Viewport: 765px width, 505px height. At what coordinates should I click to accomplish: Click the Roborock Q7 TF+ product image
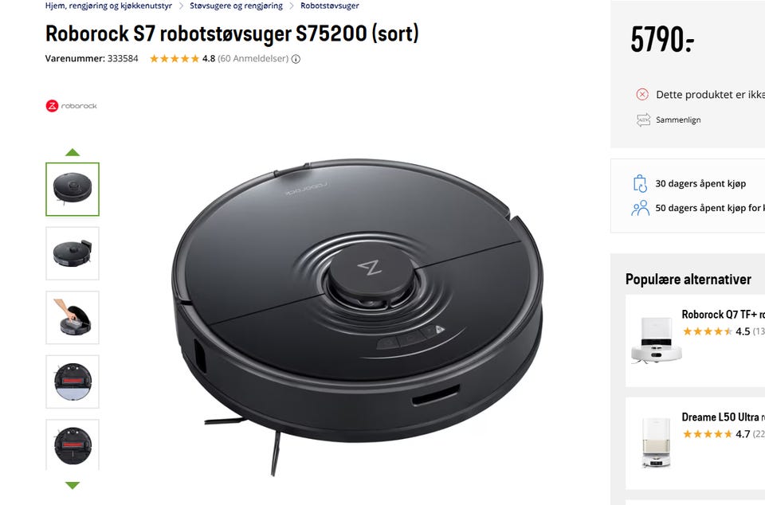coord(656,340)
